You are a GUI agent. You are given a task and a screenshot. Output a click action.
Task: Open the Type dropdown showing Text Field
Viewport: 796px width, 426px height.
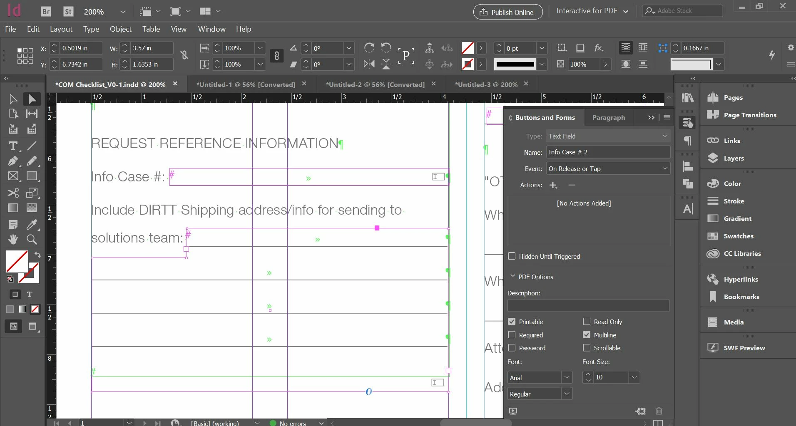pos(608,136)
